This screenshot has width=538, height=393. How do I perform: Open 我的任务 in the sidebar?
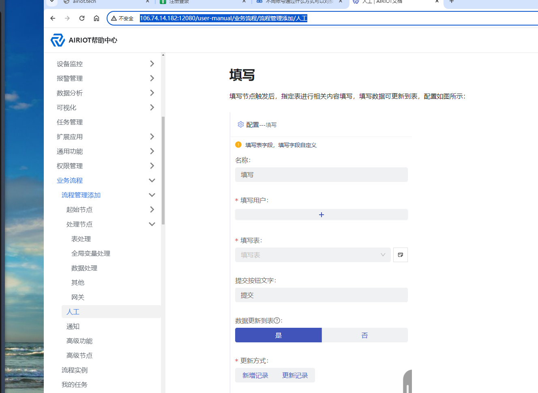click(x=75, y=384)
